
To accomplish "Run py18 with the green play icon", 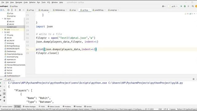I will [181, 6].
